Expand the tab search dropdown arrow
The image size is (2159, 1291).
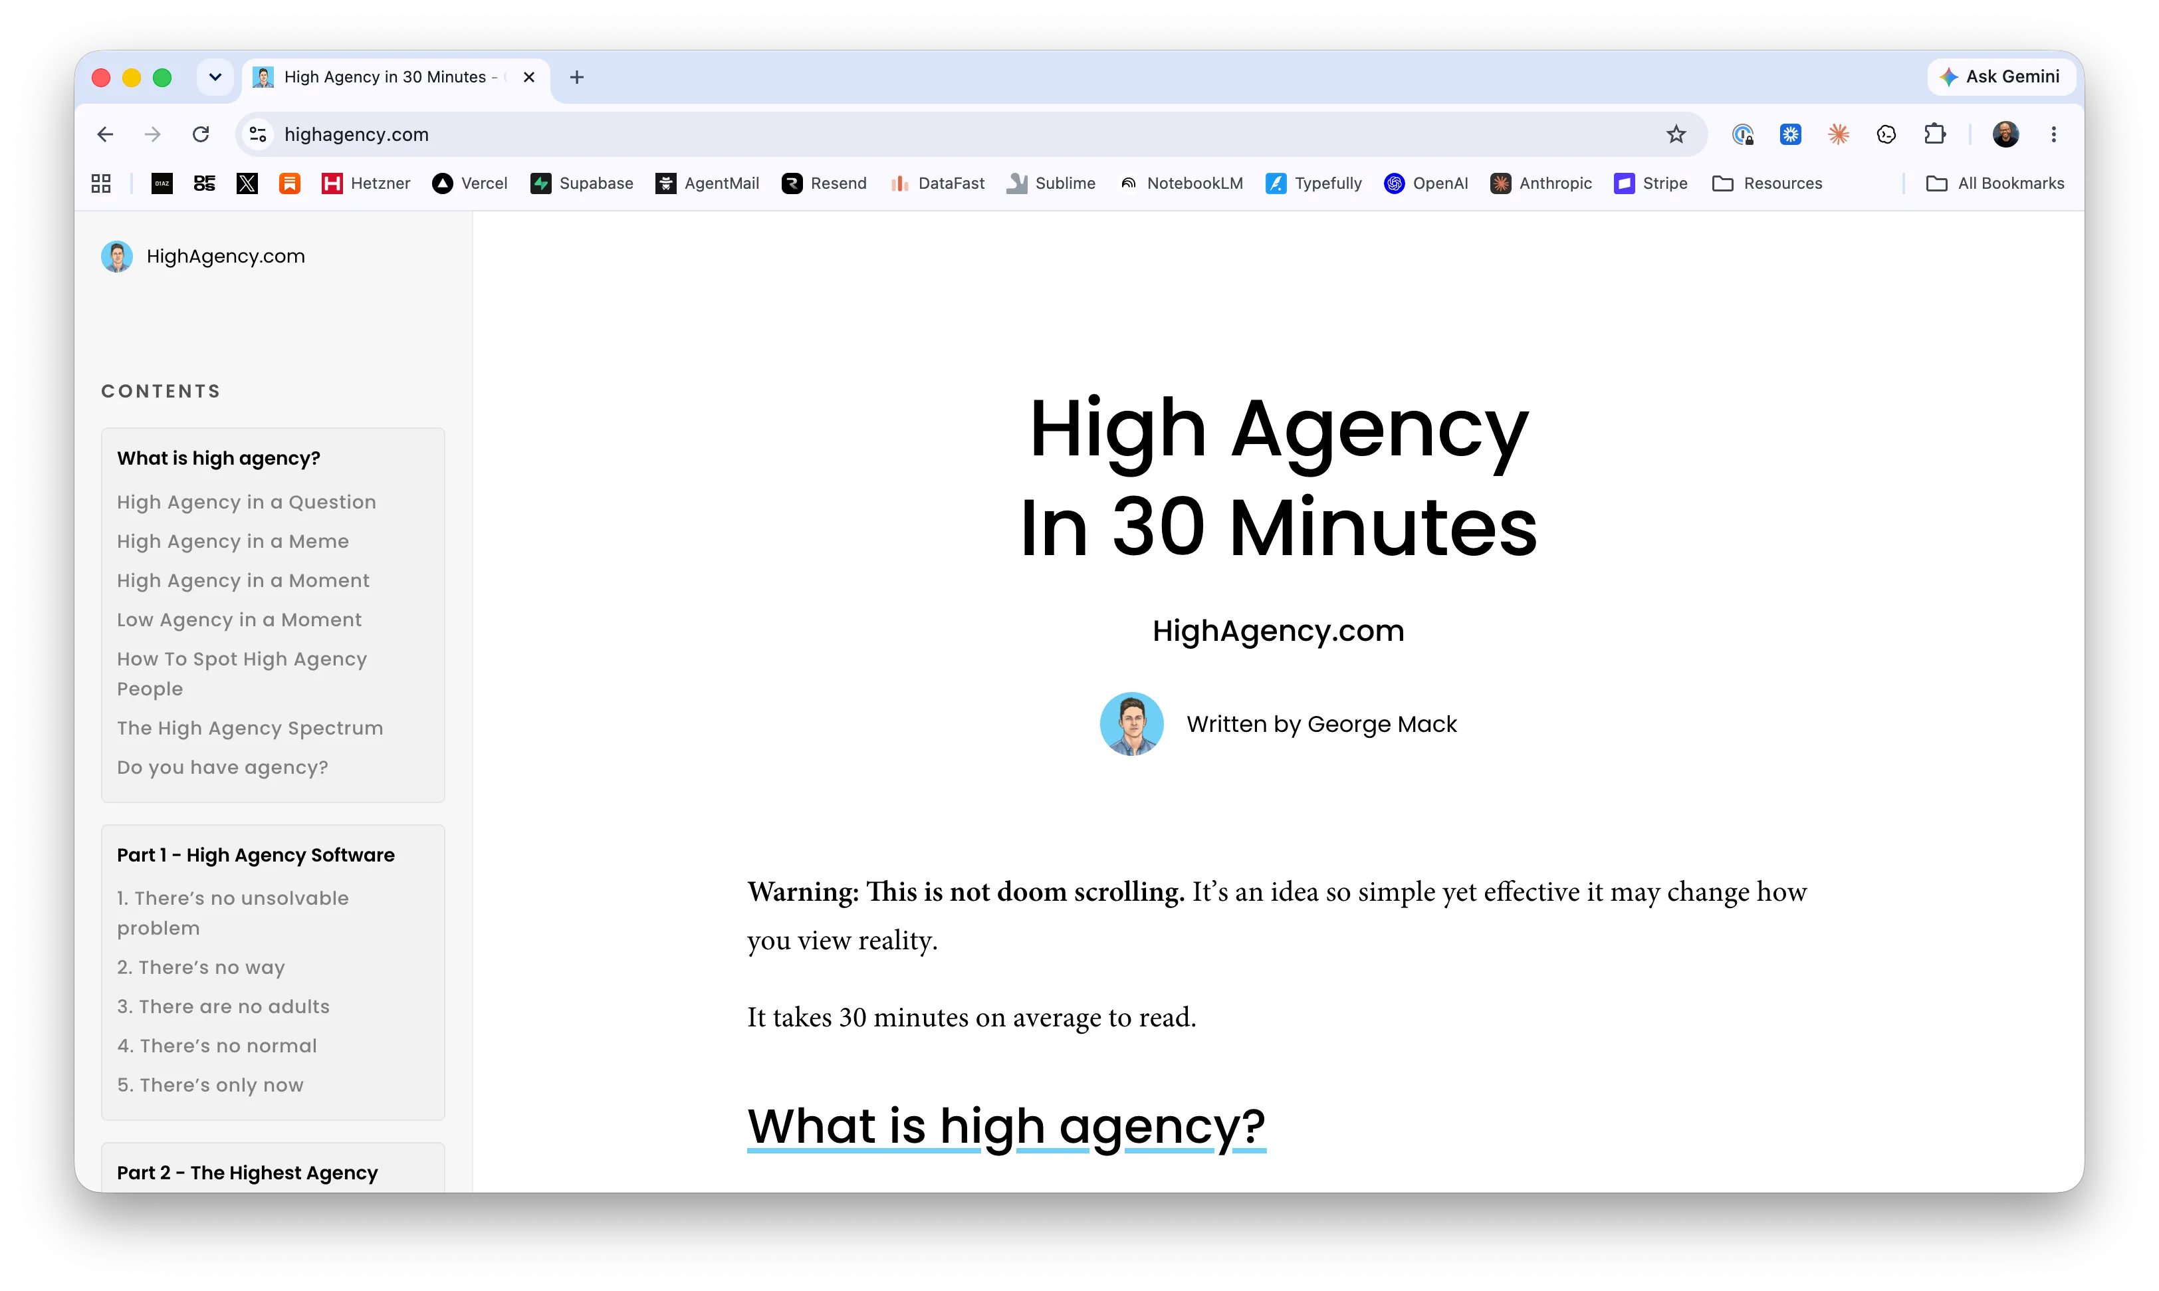(x=215, y=76)
